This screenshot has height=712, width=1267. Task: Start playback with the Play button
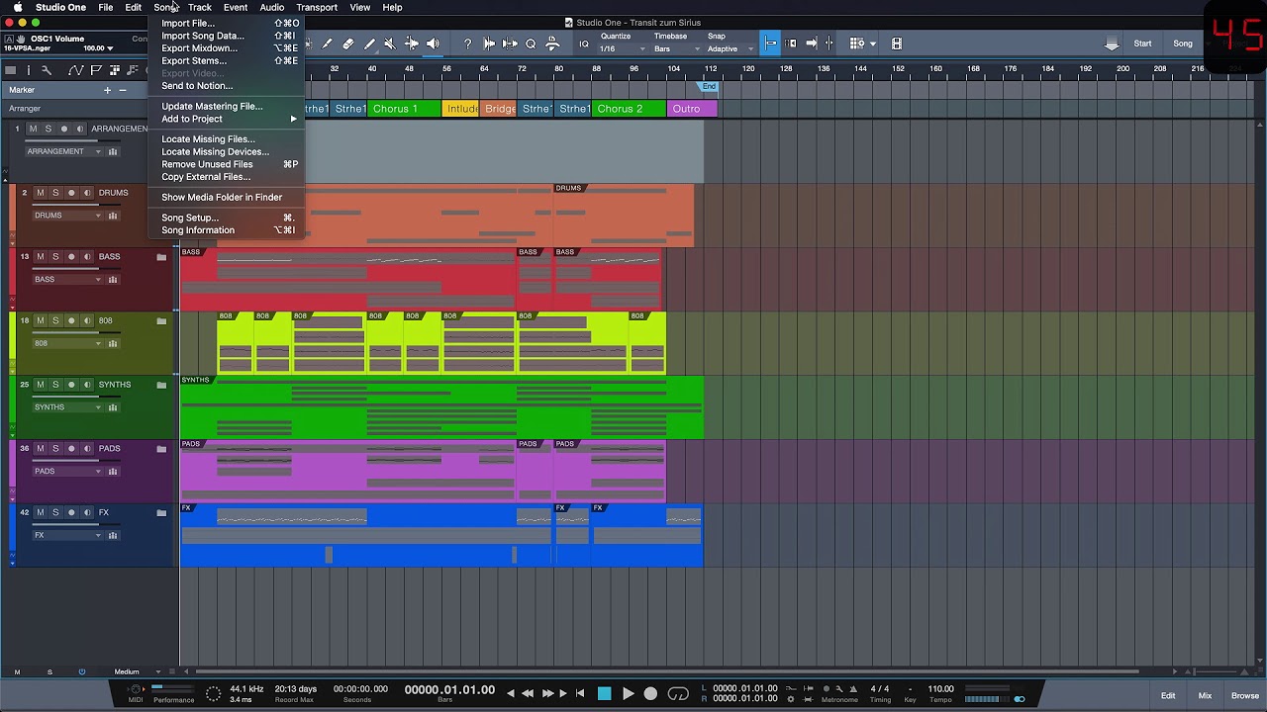tap(628, 694)
